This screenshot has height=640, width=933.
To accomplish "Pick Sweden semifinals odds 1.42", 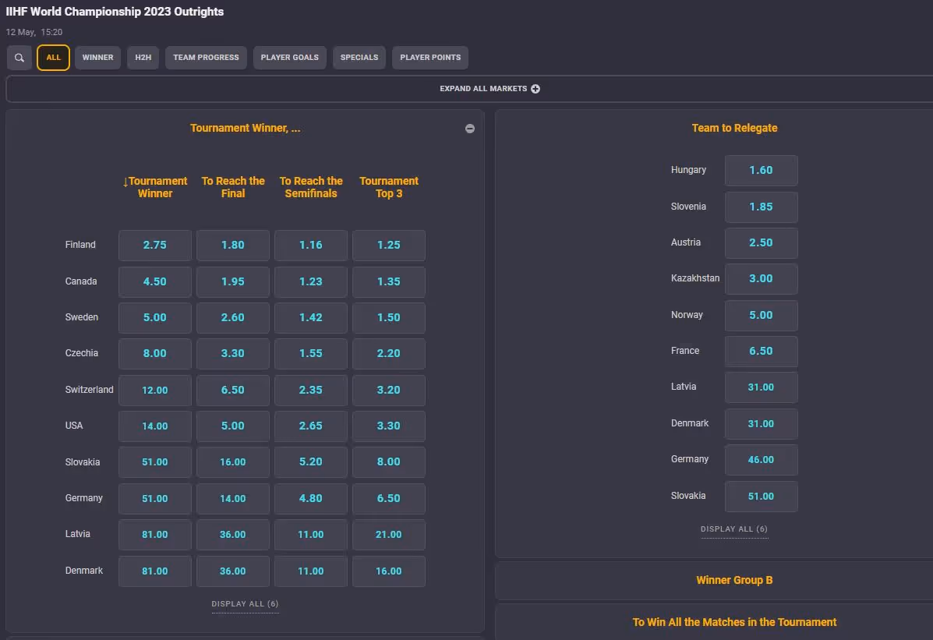I will coord(310,318).
